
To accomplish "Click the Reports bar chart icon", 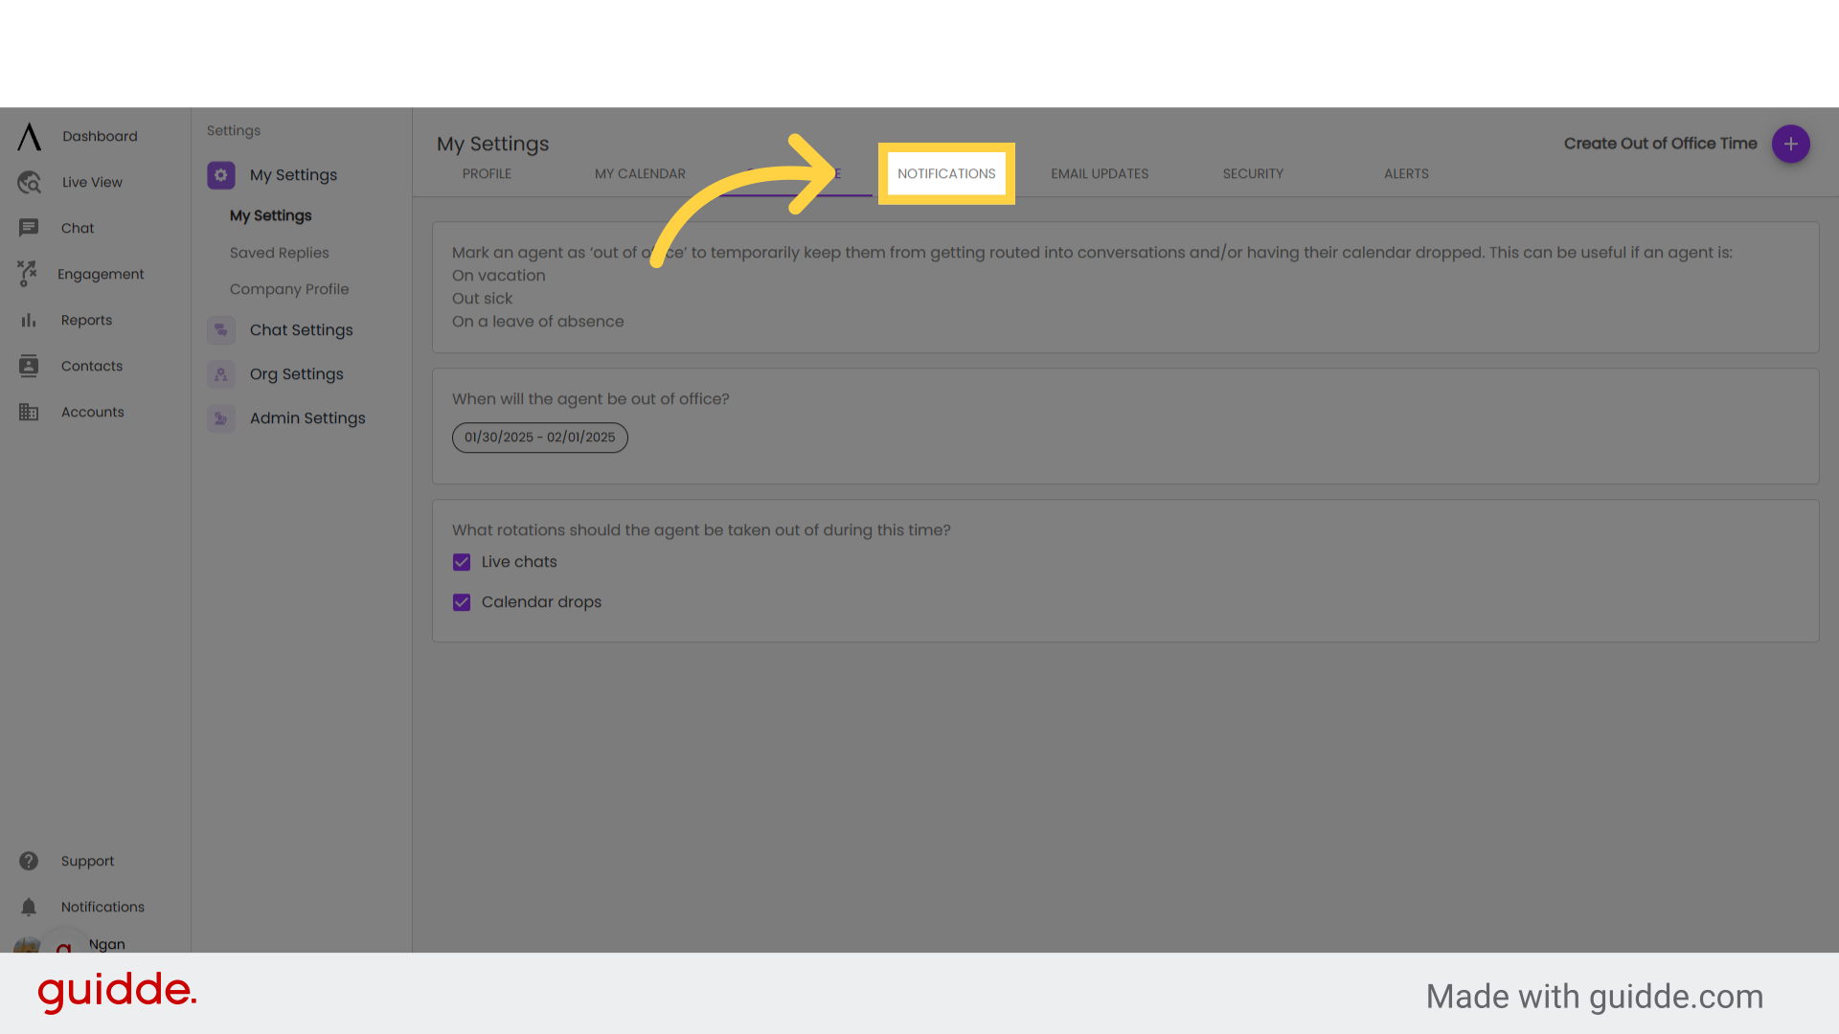I will (x=29, y=320).
